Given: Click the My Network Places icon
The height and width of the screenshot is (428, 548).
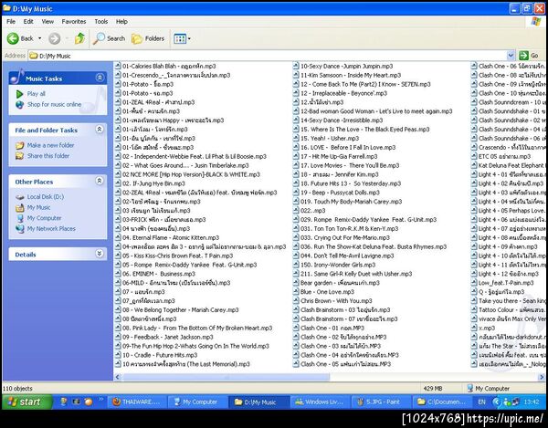Looking at the screenshot, I should point(19,229).
